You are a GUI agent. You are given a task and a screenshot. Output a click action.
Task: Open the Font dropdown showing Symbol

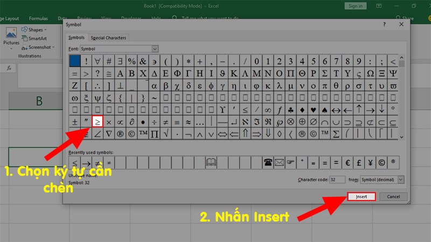pyautogui.click(x=119, y=49)
